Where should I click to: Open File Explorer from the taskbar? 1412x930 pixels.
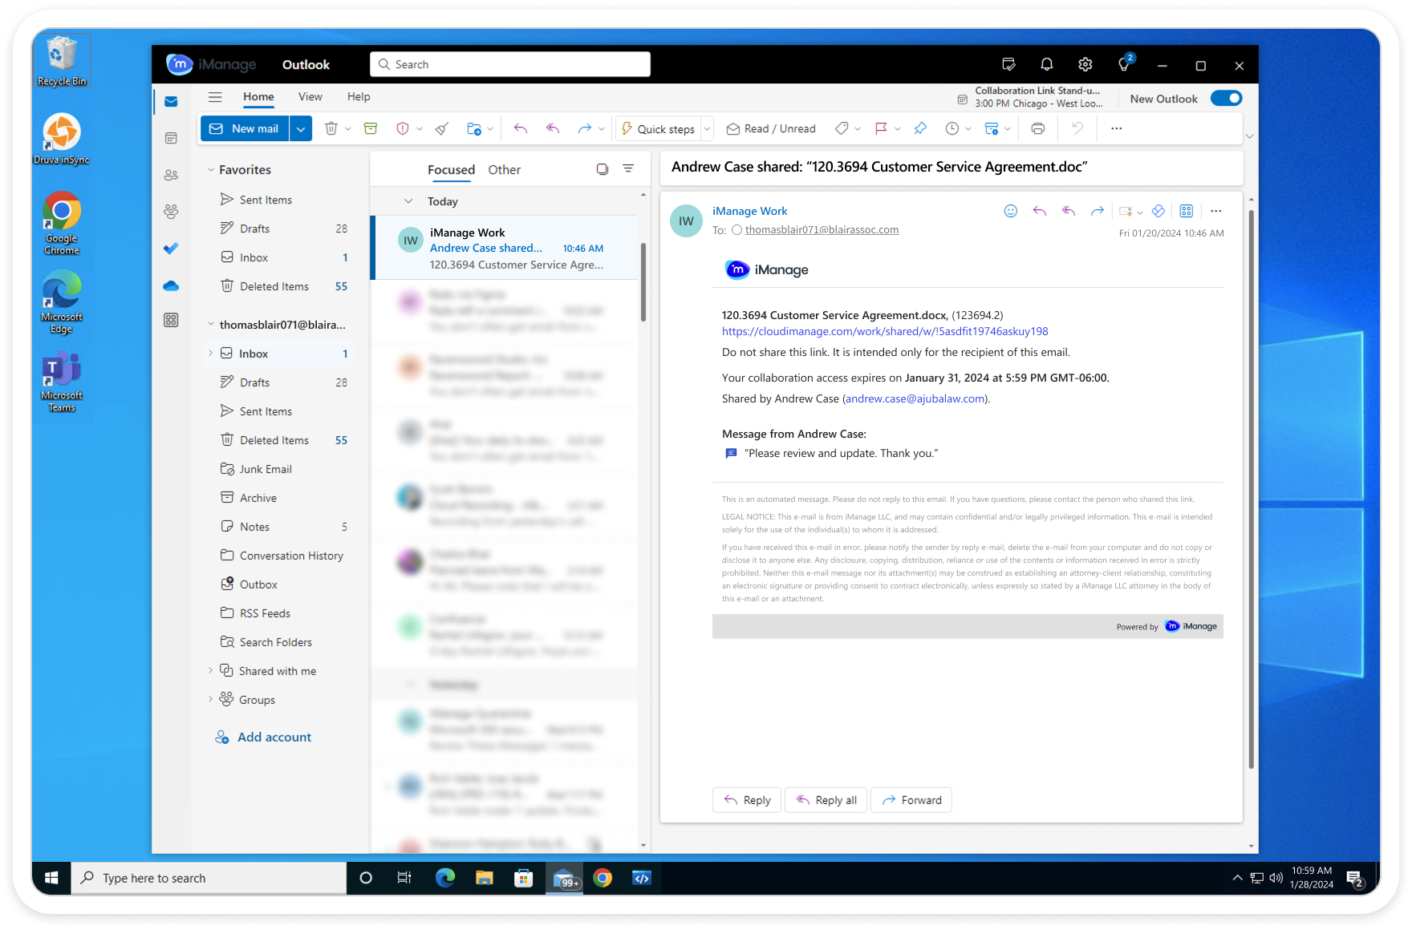coord(484,879)
